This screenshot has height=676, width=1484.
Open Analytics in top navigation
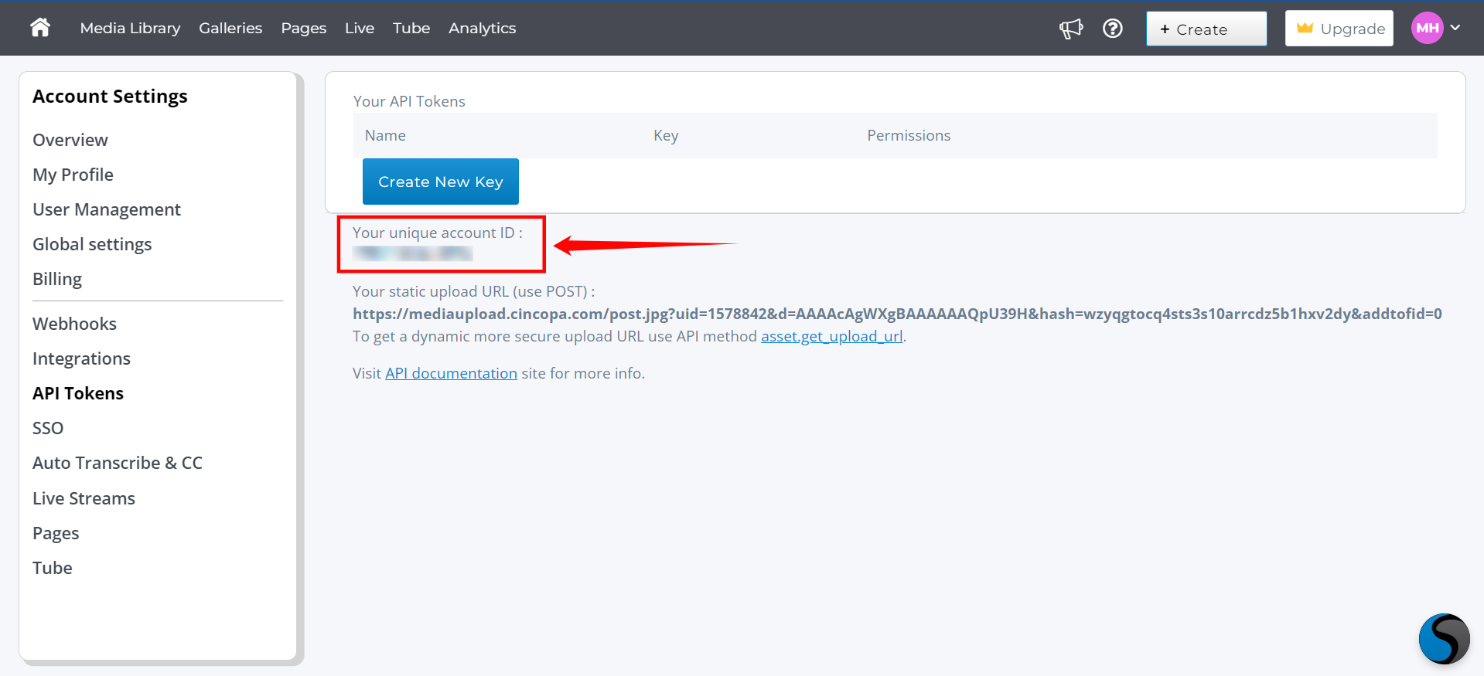click(482, 29)
